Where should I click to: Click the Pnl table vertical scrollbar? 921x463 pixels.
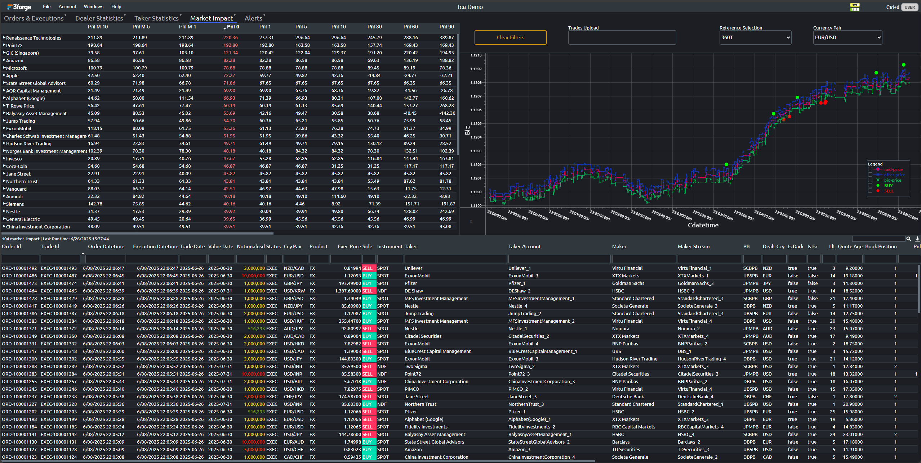click(458, 94)
